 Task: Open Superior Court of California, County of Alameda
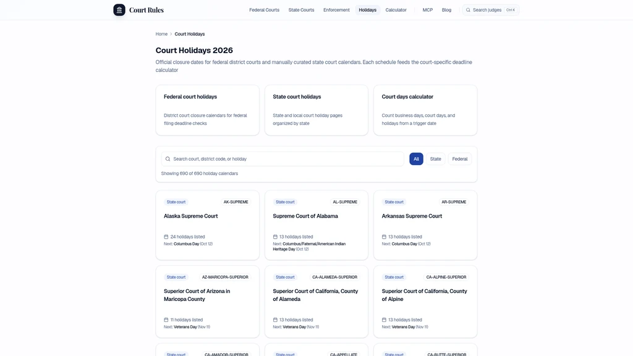point(316,302)
